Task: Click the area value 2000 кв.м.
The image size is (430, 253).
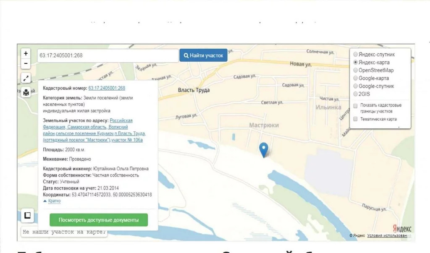Action: (75, 150)
